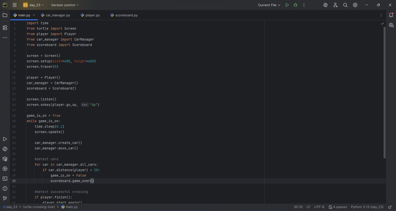
Task: Toggle breakpoint at line 30 gutter
Action: point(14,181)
